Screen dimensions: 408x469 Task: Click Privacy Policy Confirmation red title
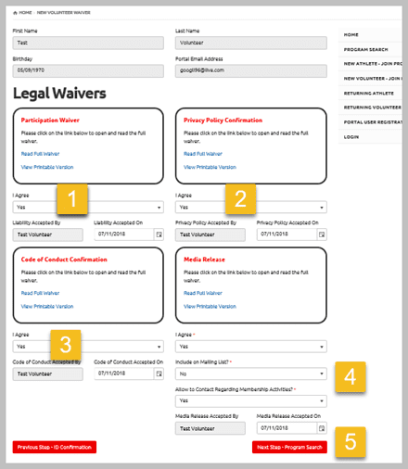pos(223,120)
